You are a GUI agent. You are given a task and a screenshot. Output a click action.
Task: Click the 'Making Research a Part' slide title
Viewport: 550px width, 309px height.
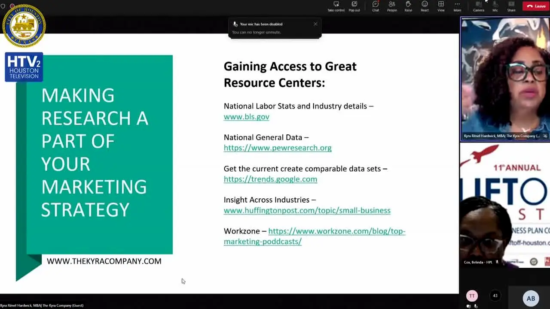pos(95,152)
